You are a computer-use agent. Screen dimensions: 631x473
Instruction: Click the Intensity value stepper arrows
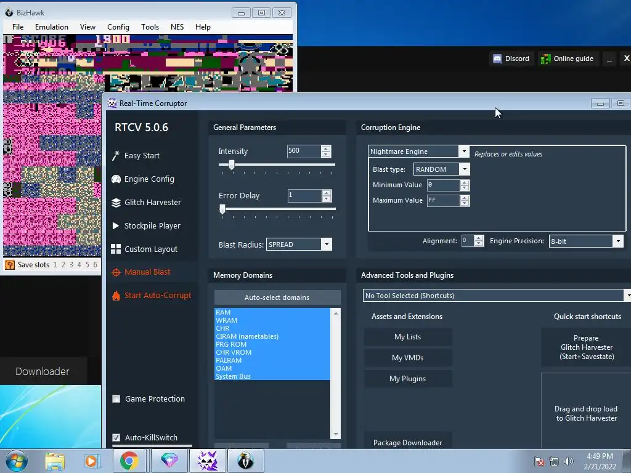pos(326,152)
